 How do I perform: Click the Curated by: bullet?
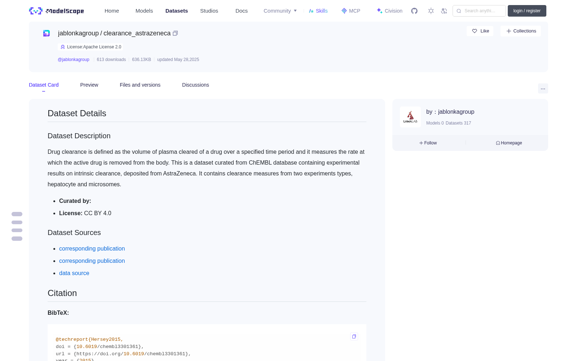(x=75, y=201)
